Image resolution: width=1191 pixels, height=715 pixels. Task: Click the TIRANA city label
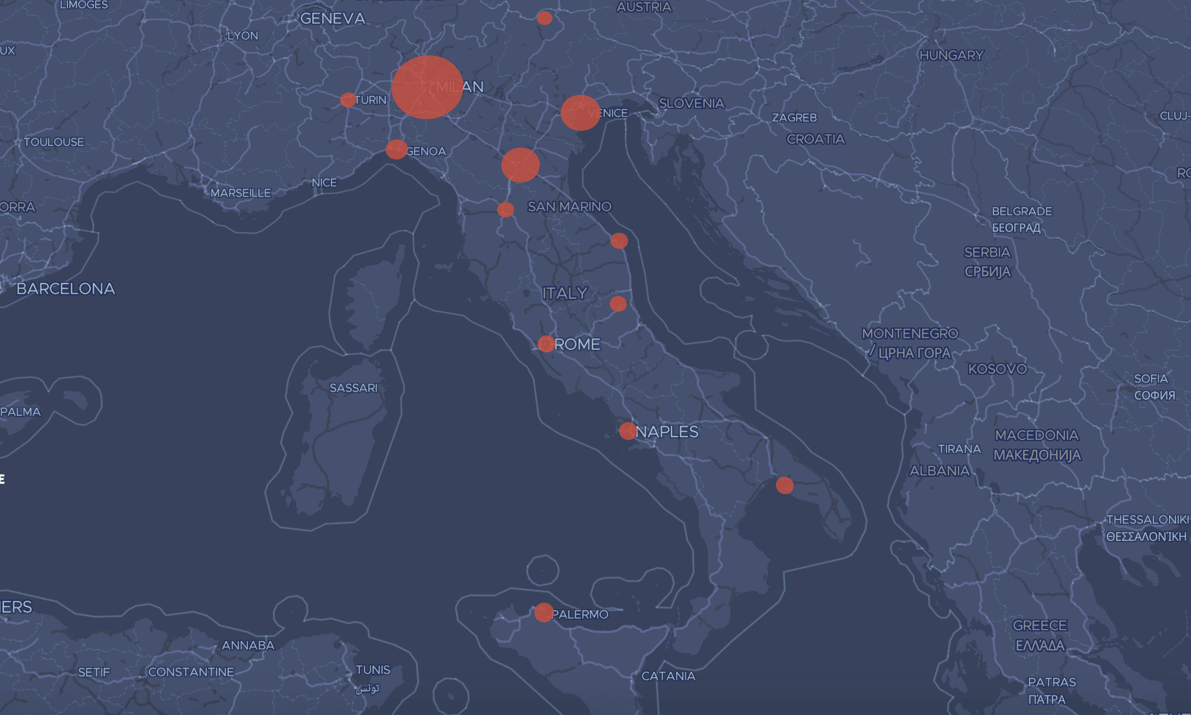(959, 449)
